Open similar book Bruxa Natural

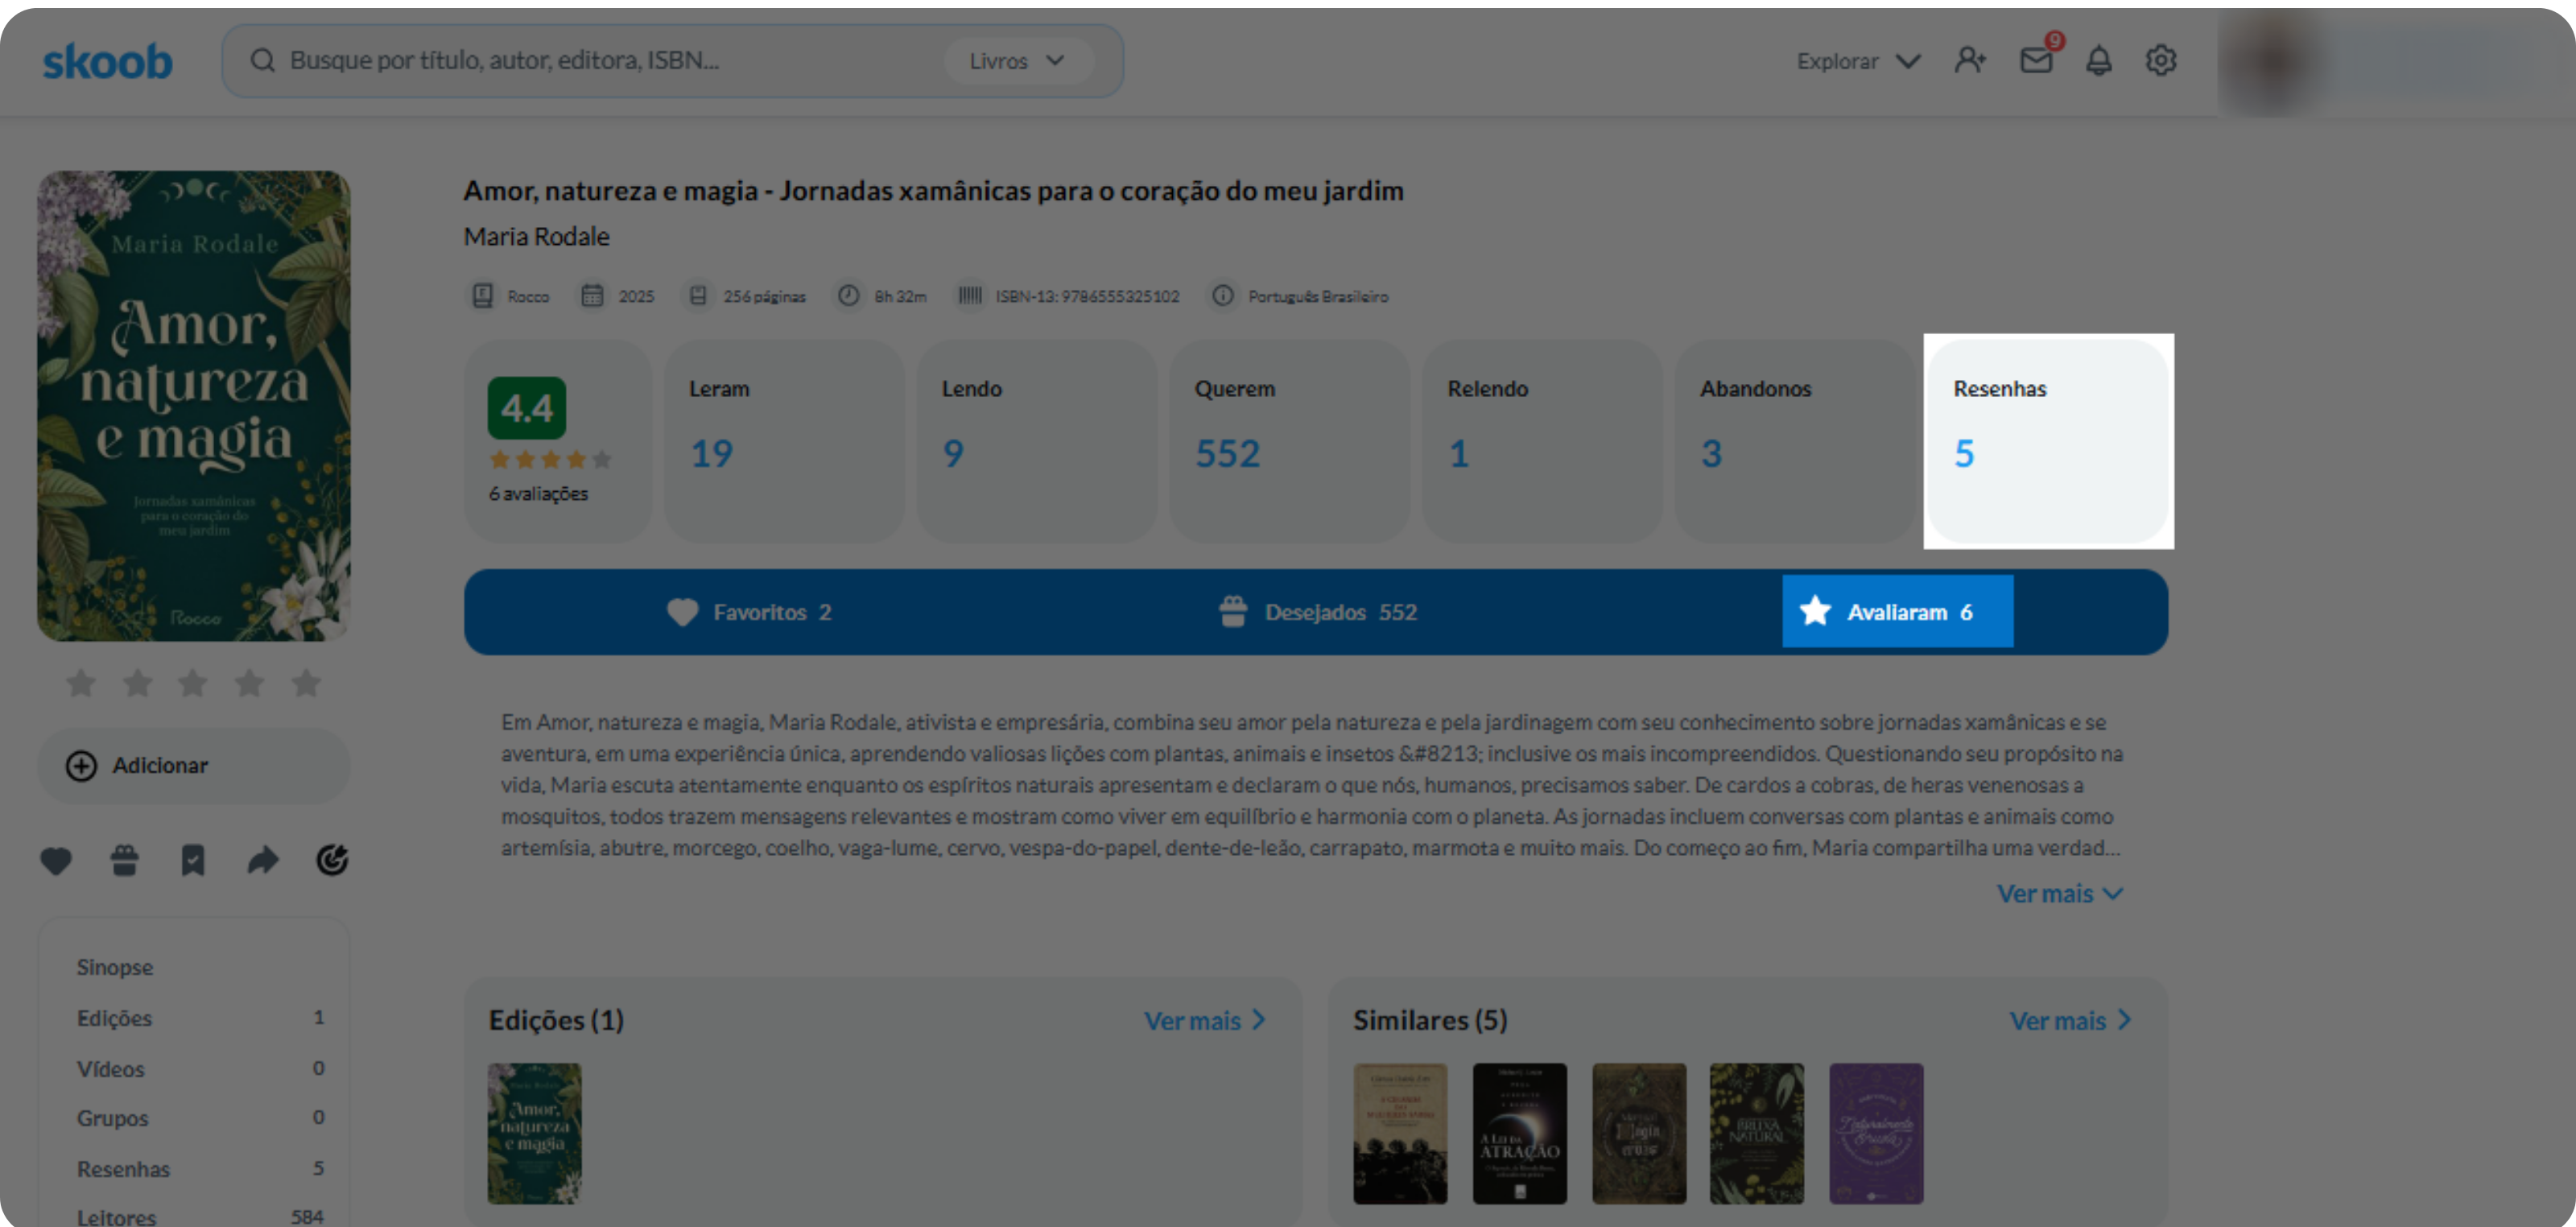click(1757, 1134)
